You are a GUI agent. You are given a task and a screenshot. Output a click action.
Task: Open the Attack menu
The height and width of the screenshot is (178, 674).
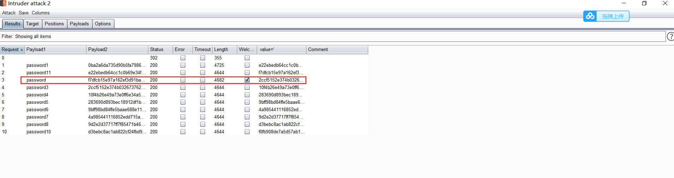point(9,13)
